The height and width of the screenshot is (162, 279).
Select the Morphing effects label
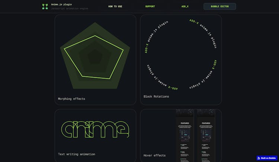click(71, 99)
